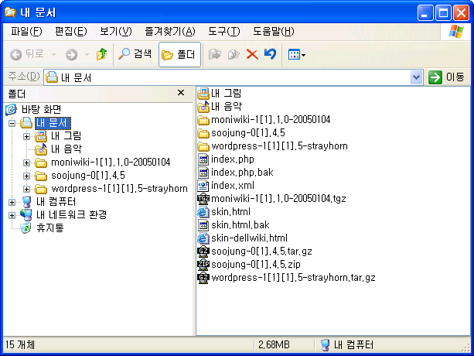Select the index.php file icon
This screenshot has width=474, height=356.
(x=203, y=159)
